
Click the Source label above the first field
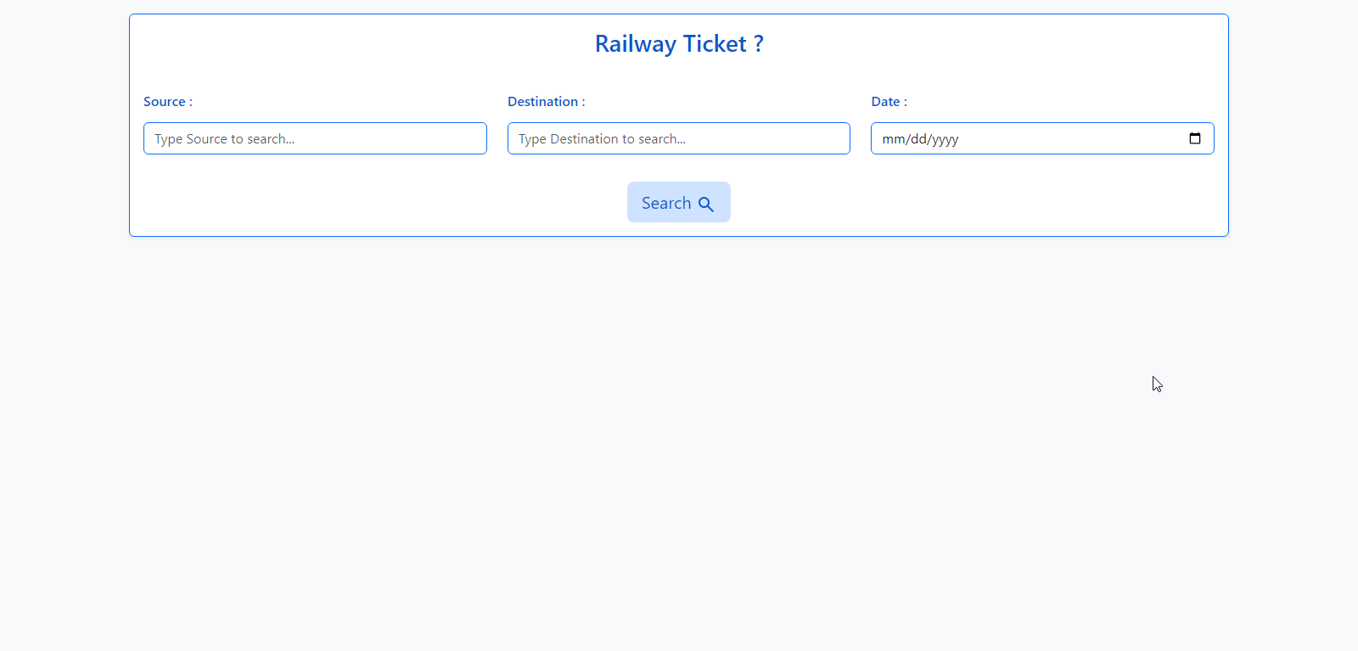(167, 101)
